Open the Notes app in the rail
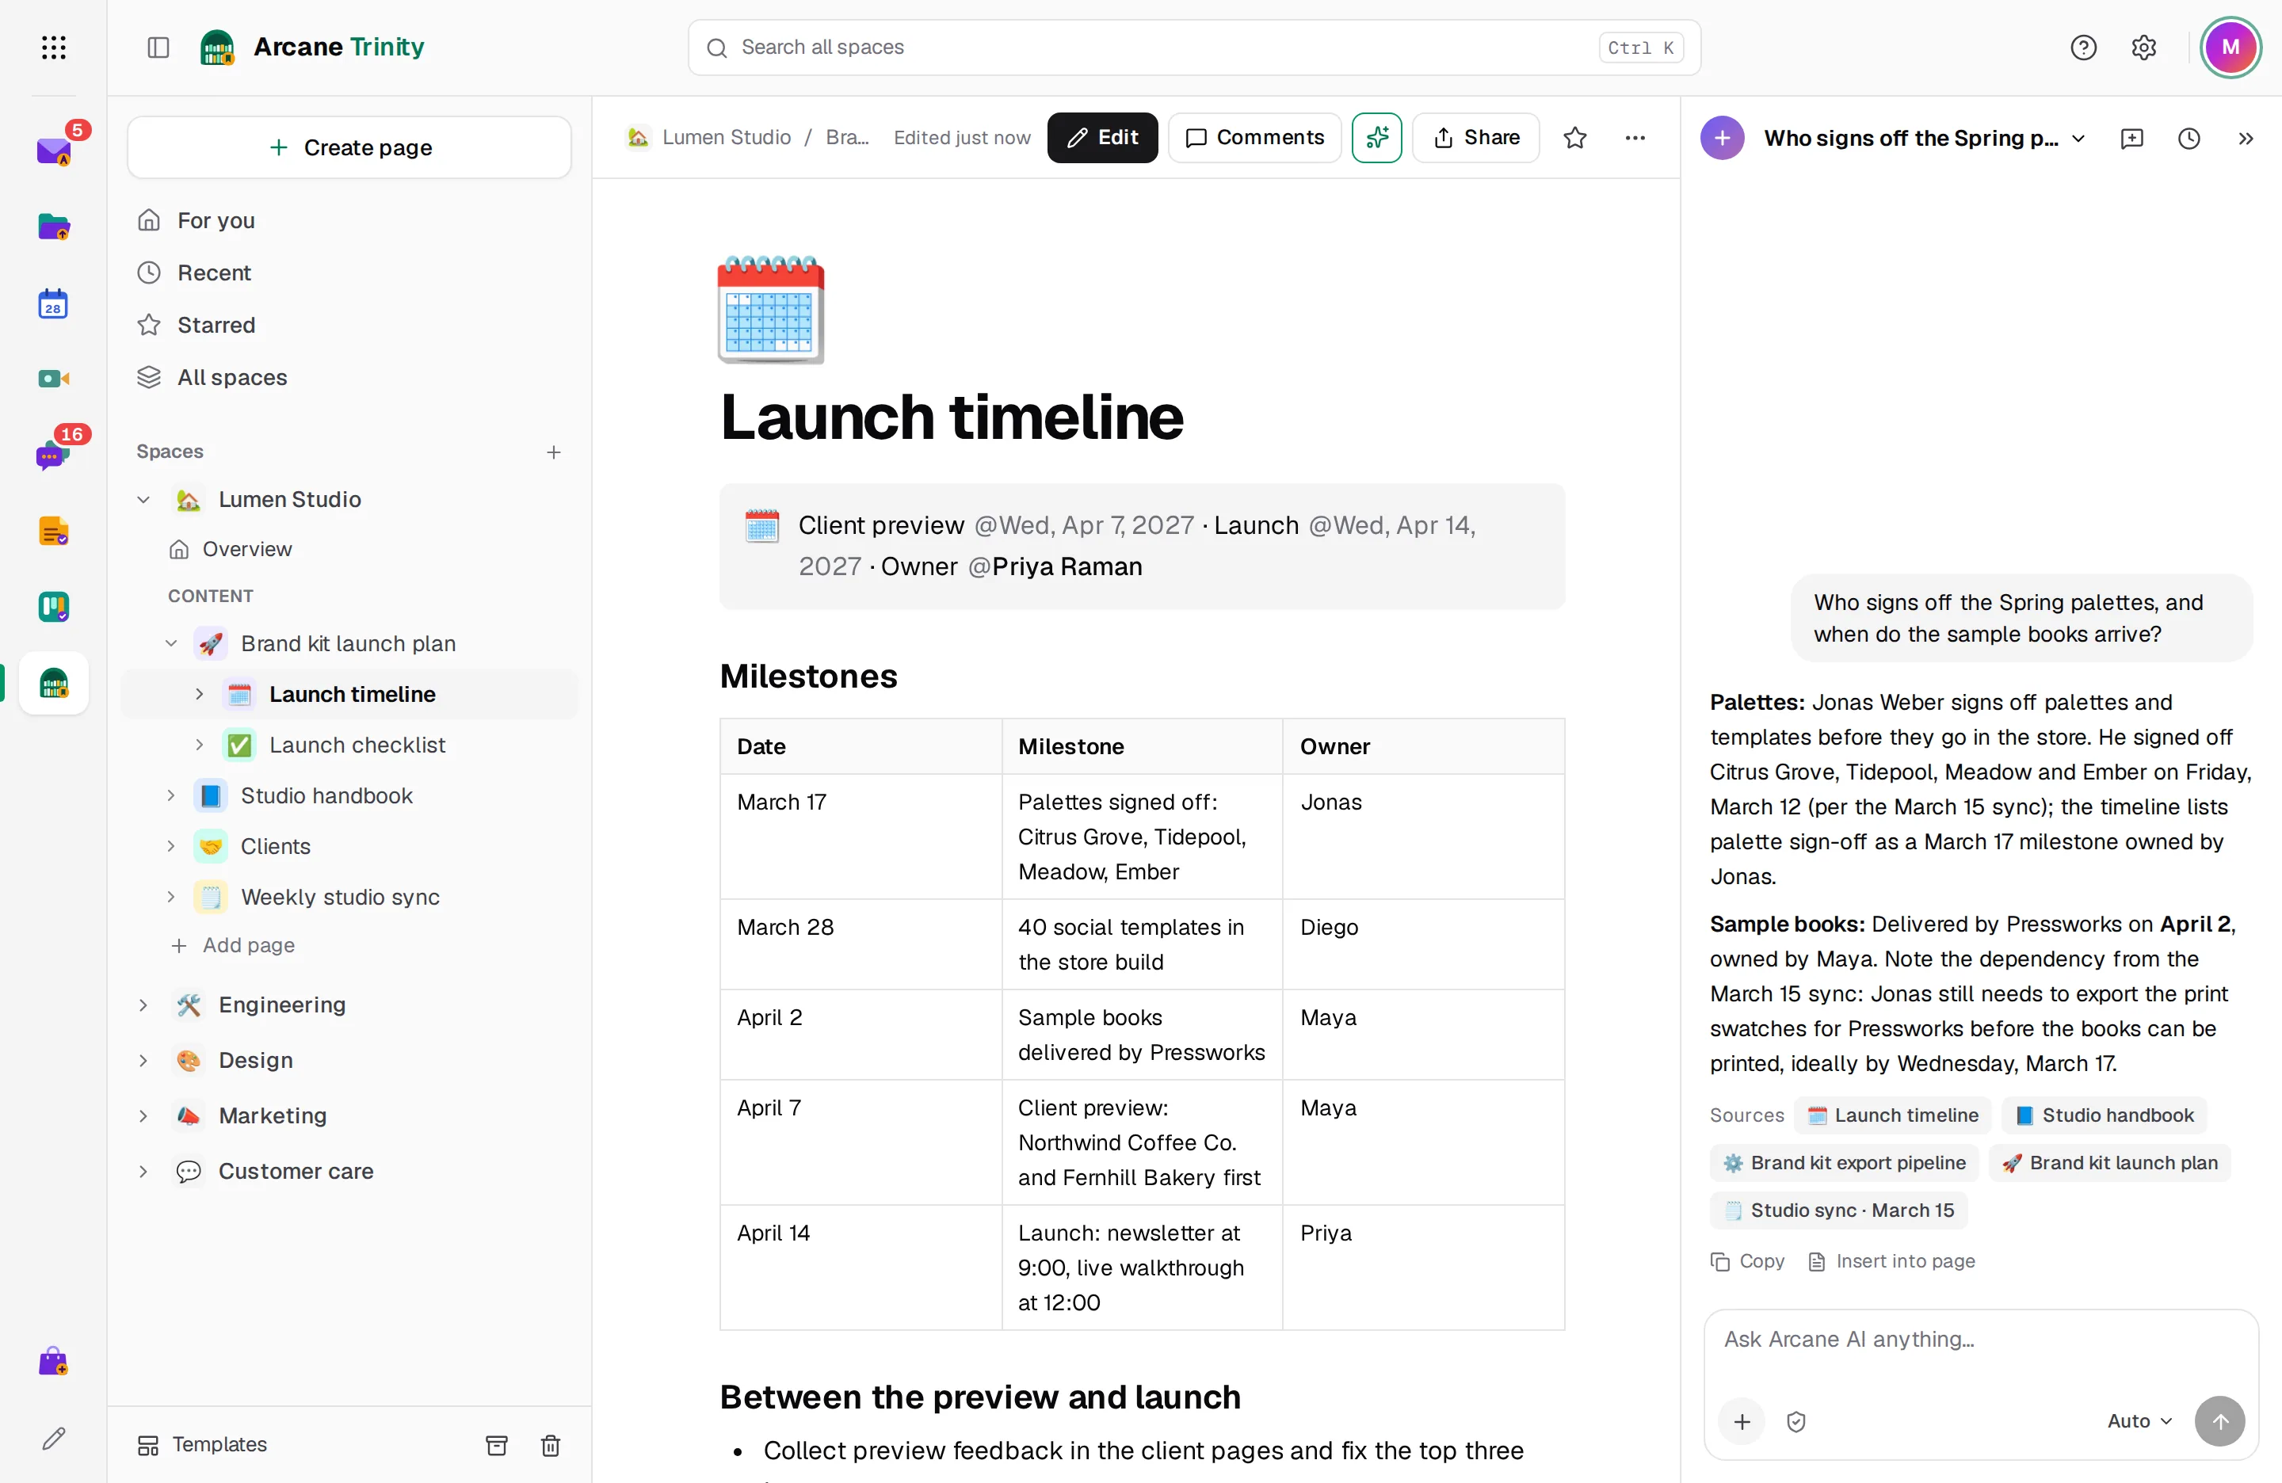The height and width of the screenshot is (1483, 2282). click(54, 531)
